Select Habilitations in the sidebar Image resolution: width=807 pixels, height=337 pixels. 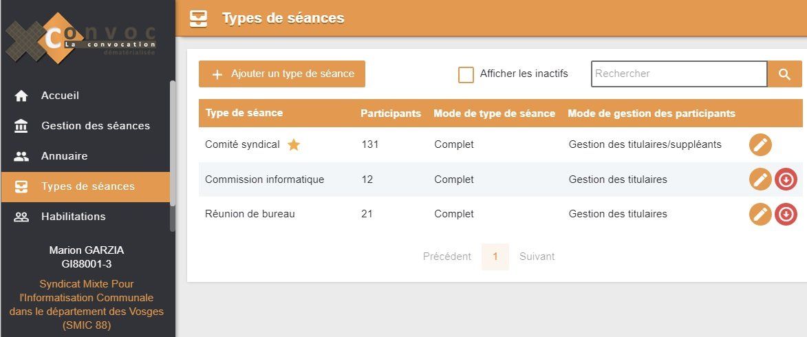pyautogui.click(x=73, y=217)
